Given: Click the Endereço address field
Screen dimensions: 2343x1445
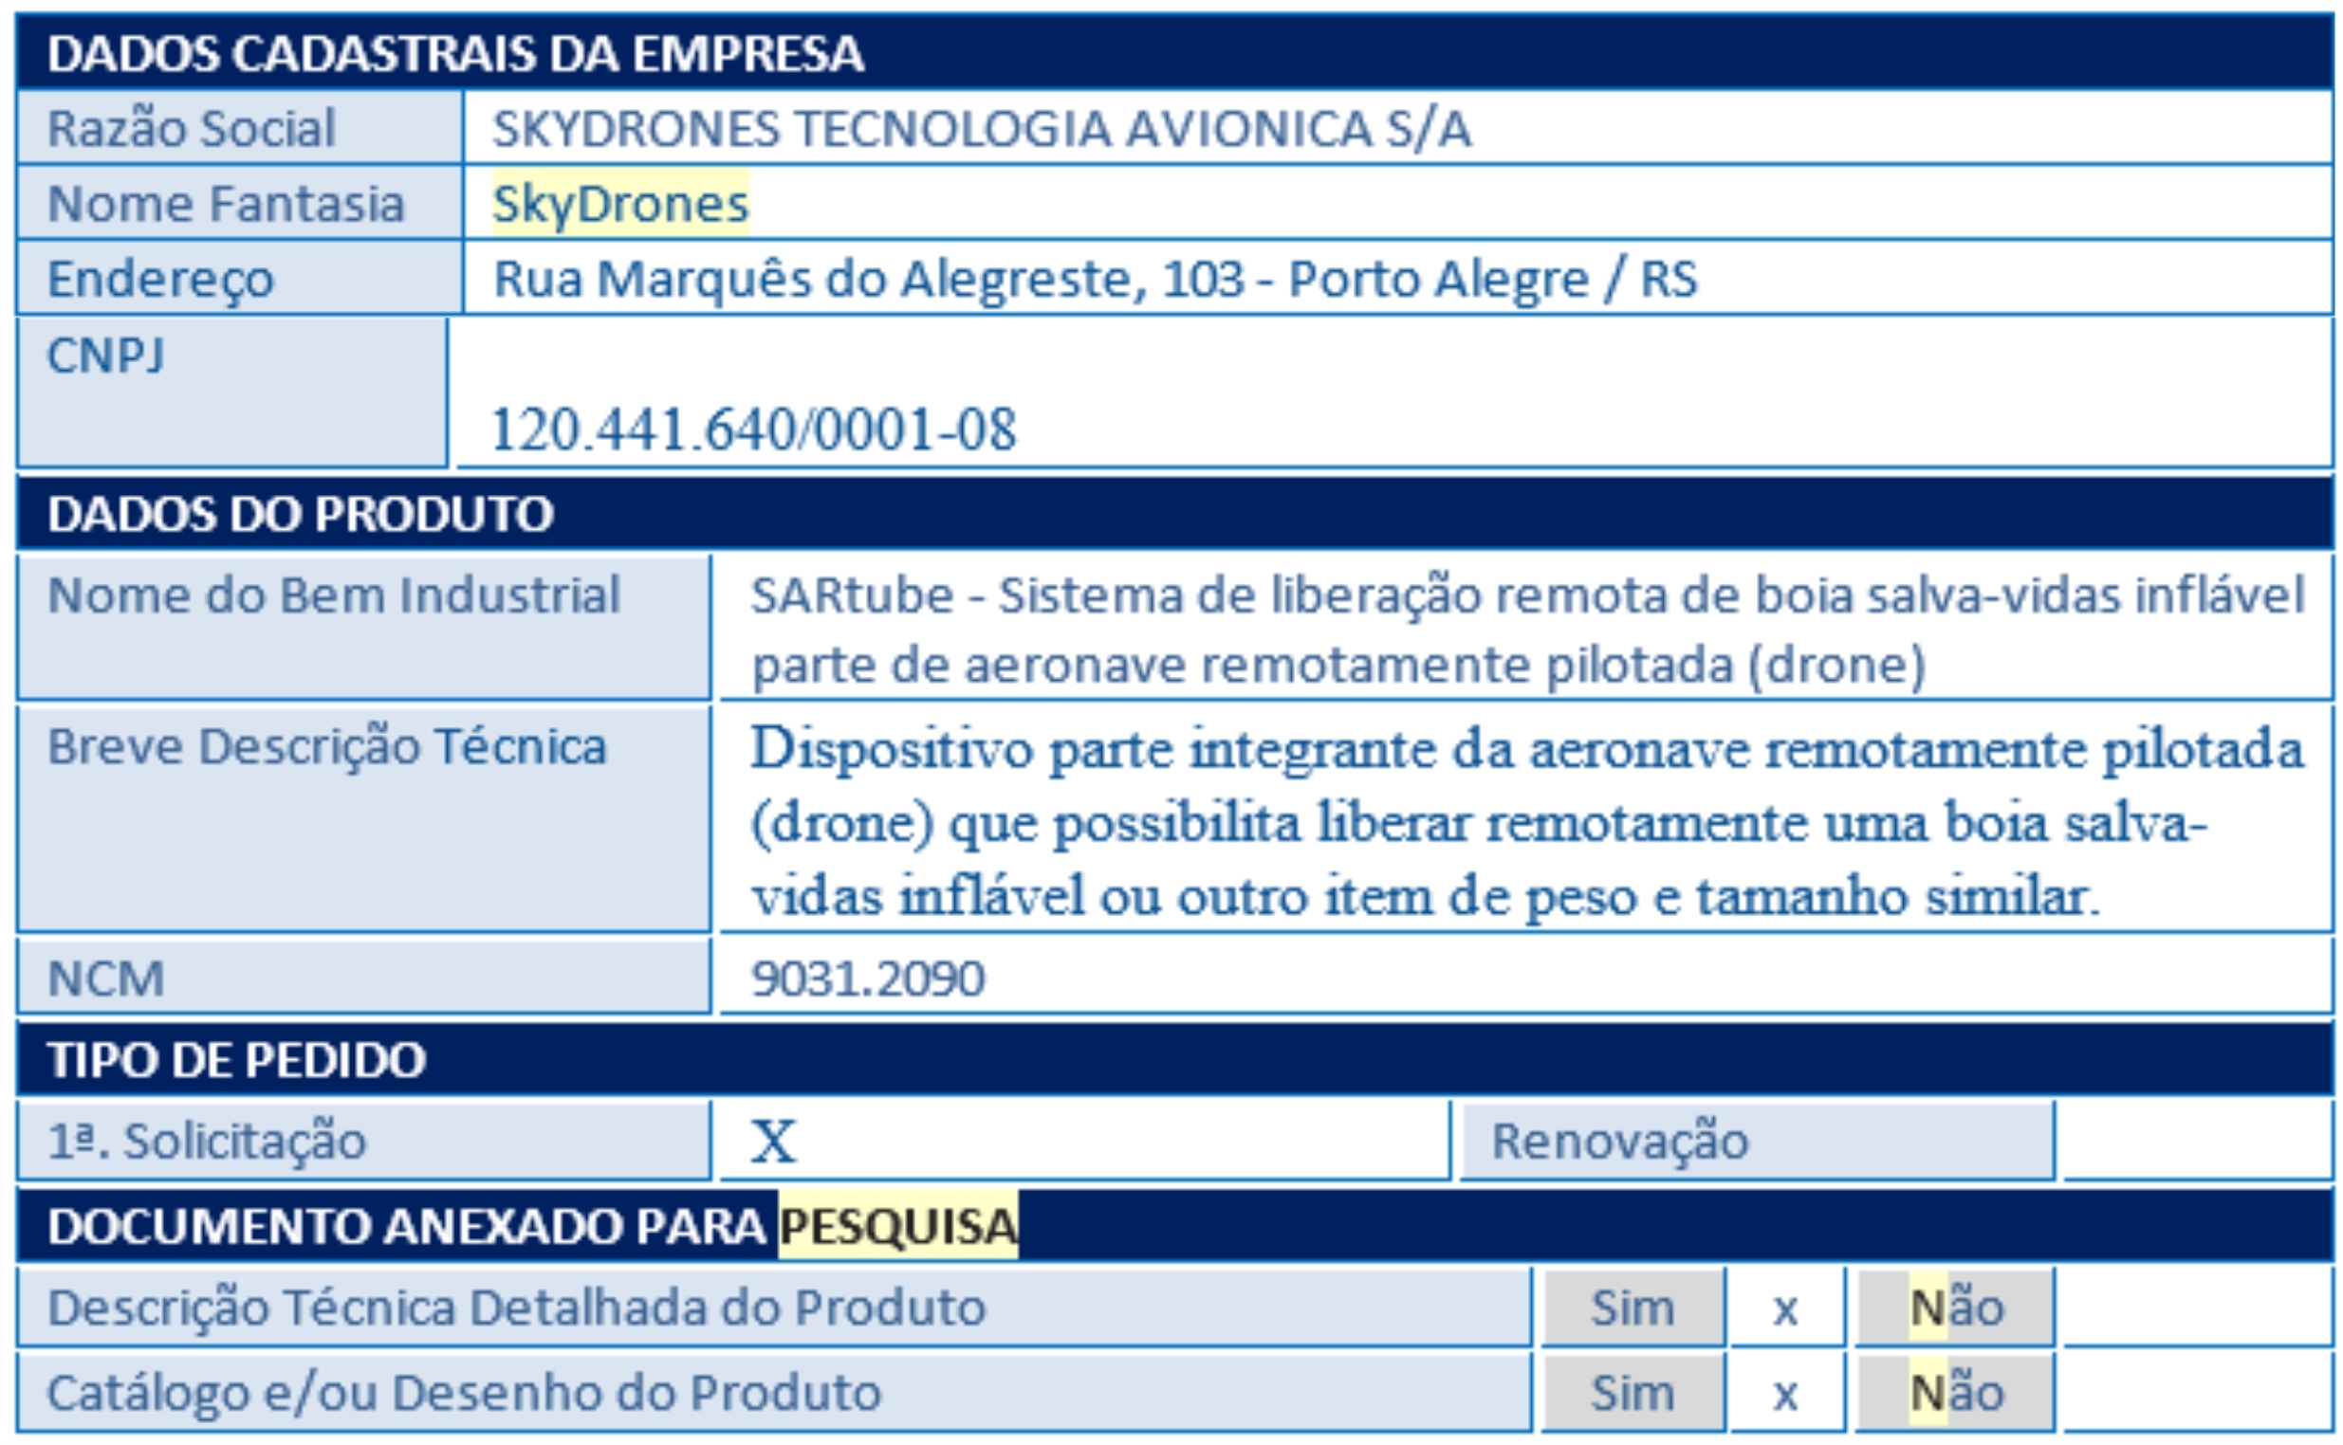Looking at the screenshot, I should click(x=1397, y=279).
